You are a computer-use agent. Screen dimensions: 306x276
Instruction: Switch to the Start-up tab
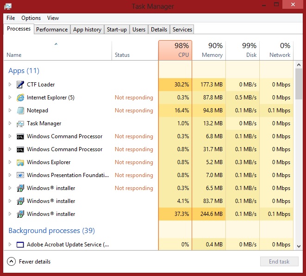coord(117,30)
